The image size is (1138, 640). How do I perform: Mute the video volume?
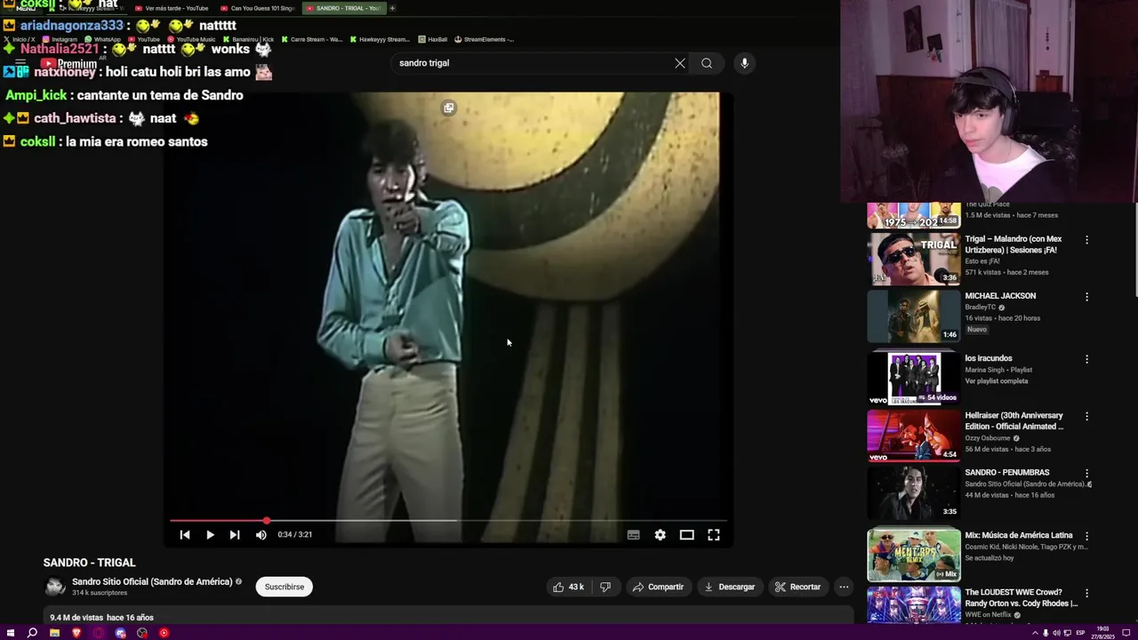(x=260, y=535)
